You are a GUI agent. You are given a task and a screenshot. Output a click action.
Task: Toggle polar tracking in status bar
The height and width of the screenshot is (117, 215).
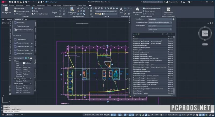125,115
